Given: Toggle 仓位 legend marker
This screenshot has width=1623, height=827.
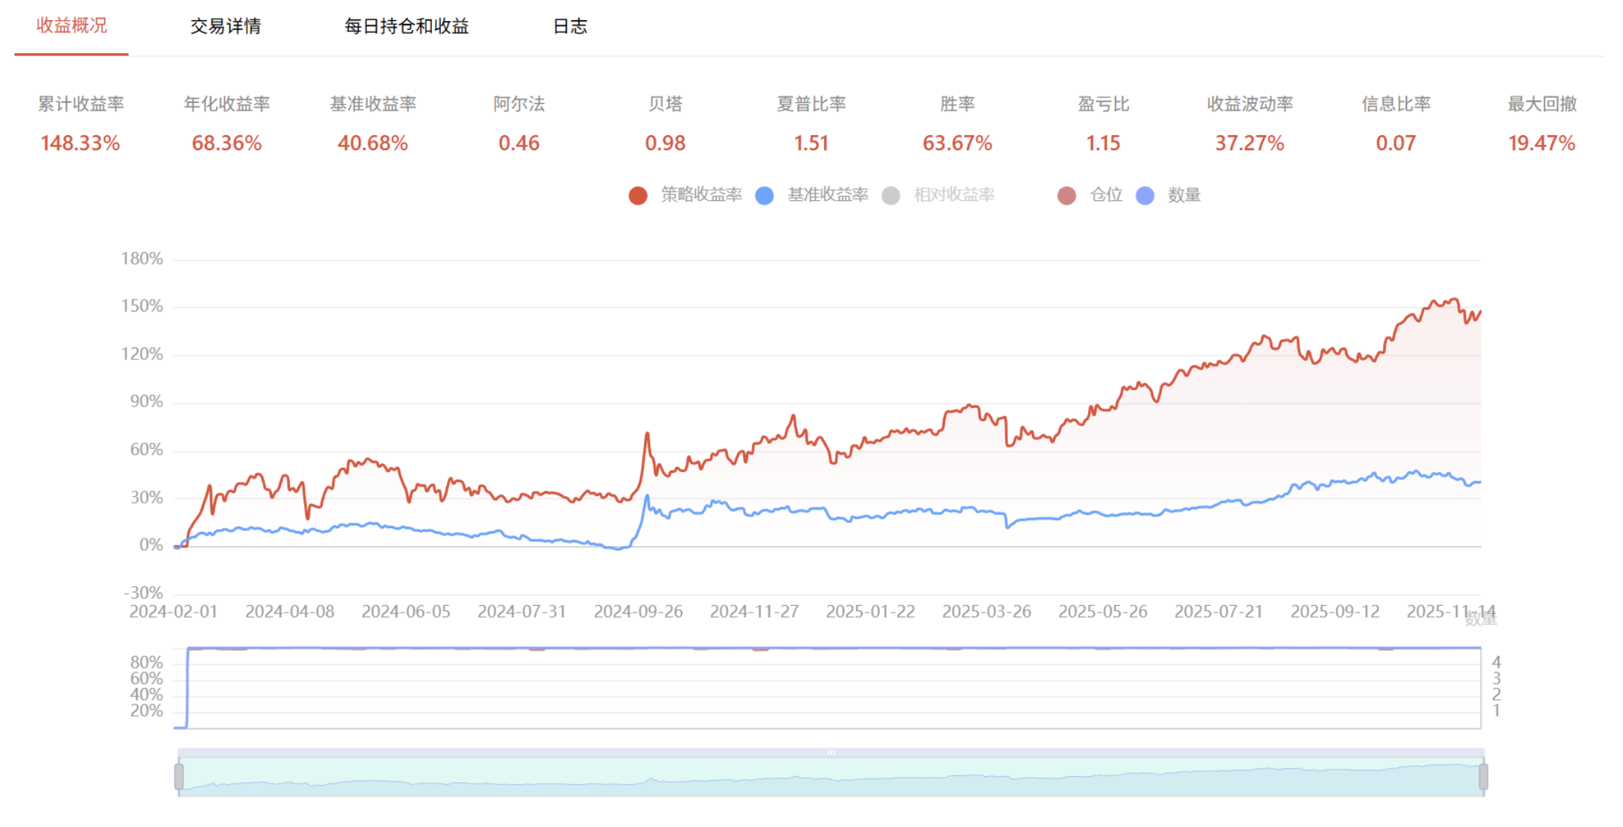Looking at the screenshot, I should 1067,196.
